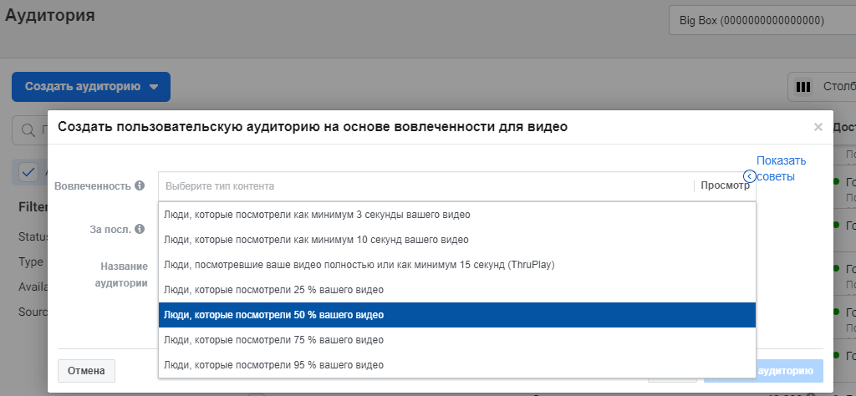This screenshot has height=396, width=856.
Task: Click the Показать советы link
Action: coord(781,168)
